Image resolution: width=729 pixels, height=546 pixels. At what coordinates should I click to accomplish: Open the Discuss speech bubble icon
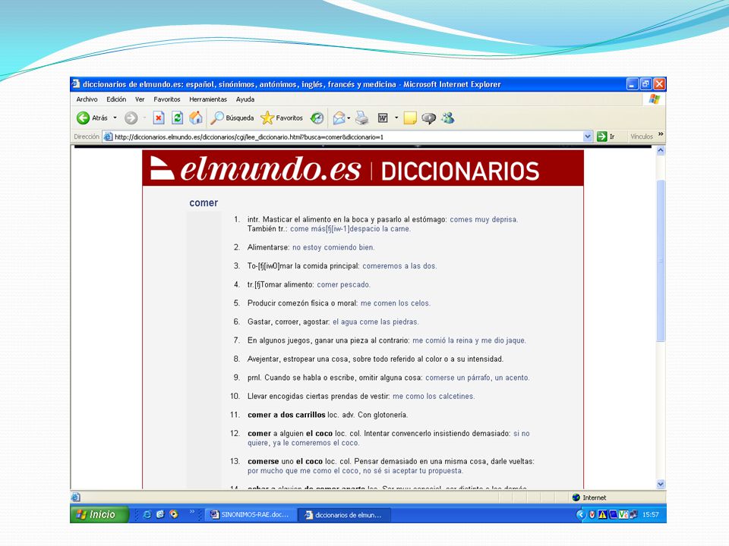pyautogui.click(x=428, y=118)
